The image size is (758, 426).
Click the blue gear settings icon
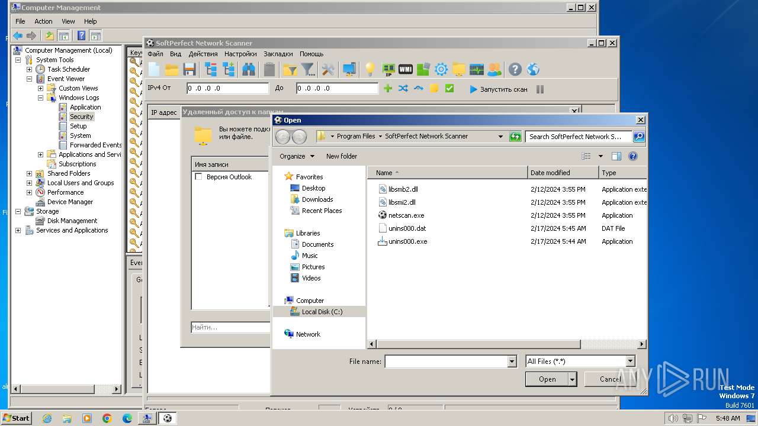441,70
